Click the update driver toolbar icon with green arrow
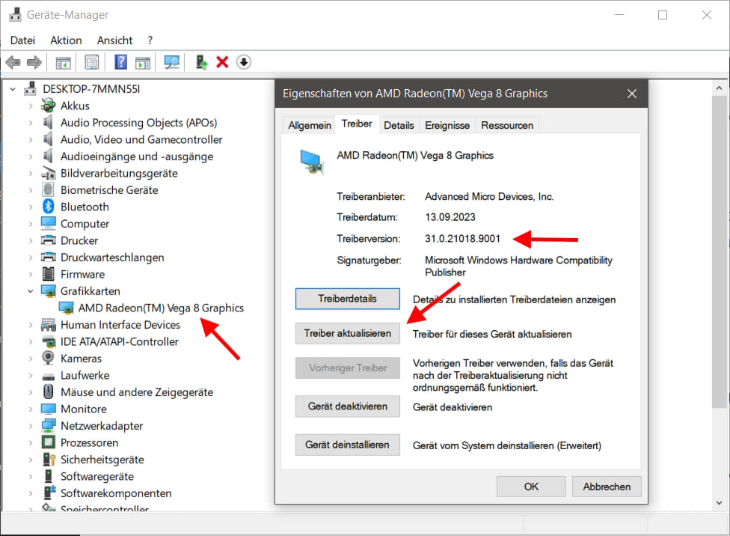 201,62
